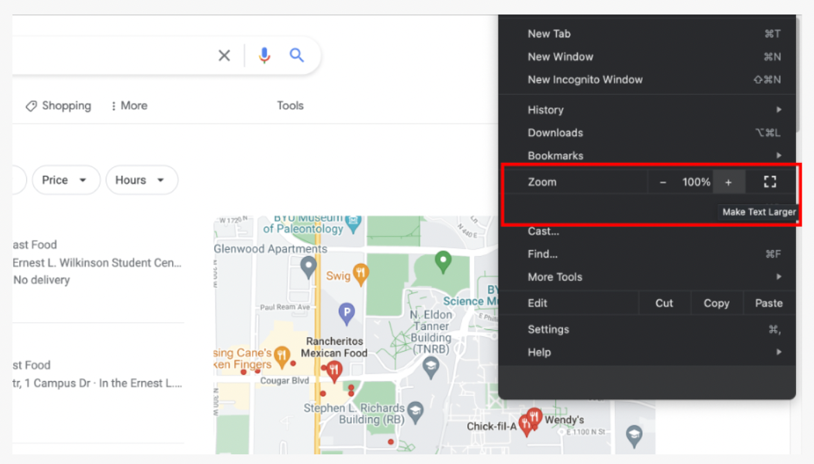The image size is (814, 464).
Task: Click the BYU Museum of Paleontology marker
Action: (354, 223)
